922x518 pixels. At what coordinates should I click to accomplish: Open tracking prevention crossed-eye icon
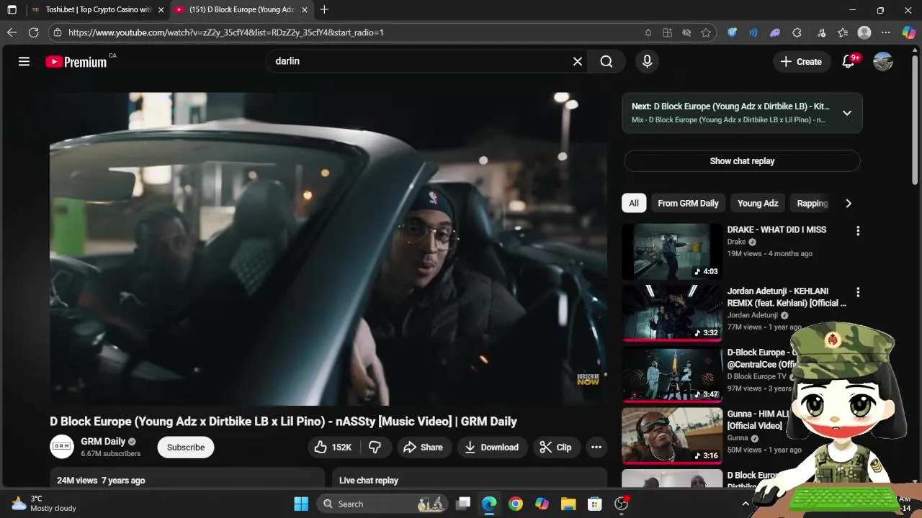686,32
